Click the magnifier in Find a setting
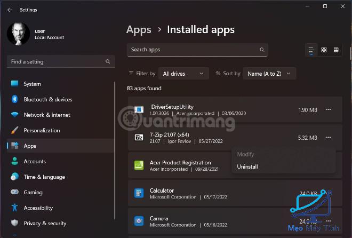 click(108, 61)
